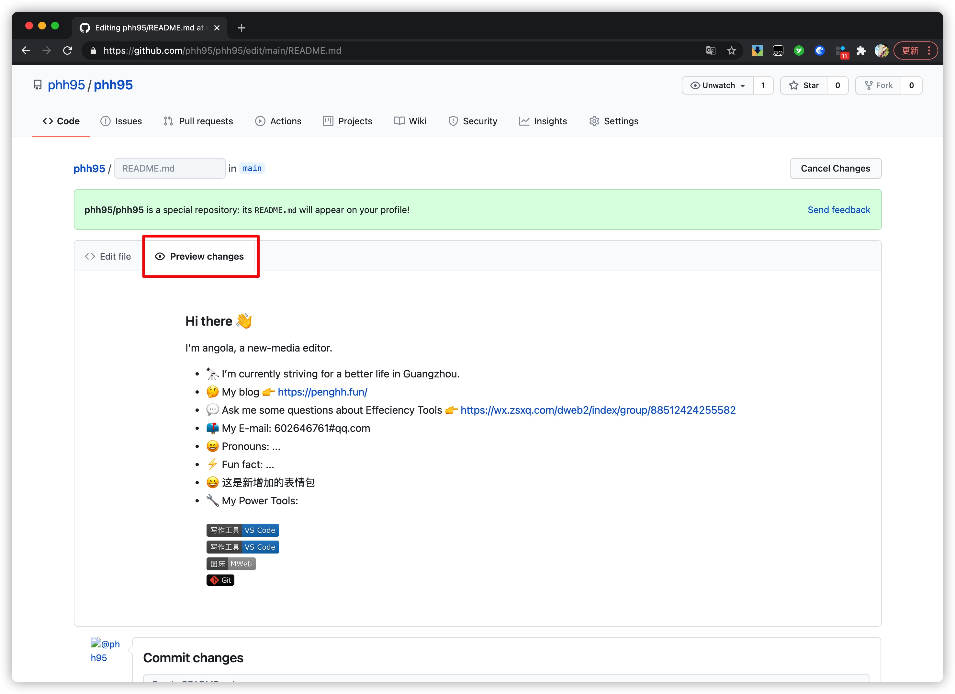Open the penghh.fun blog link
This screenshot has height=694, width=955.
(x=322, y=392)
